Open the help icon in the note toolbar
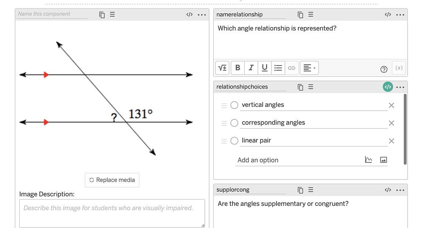 click(x=383, y=69)
